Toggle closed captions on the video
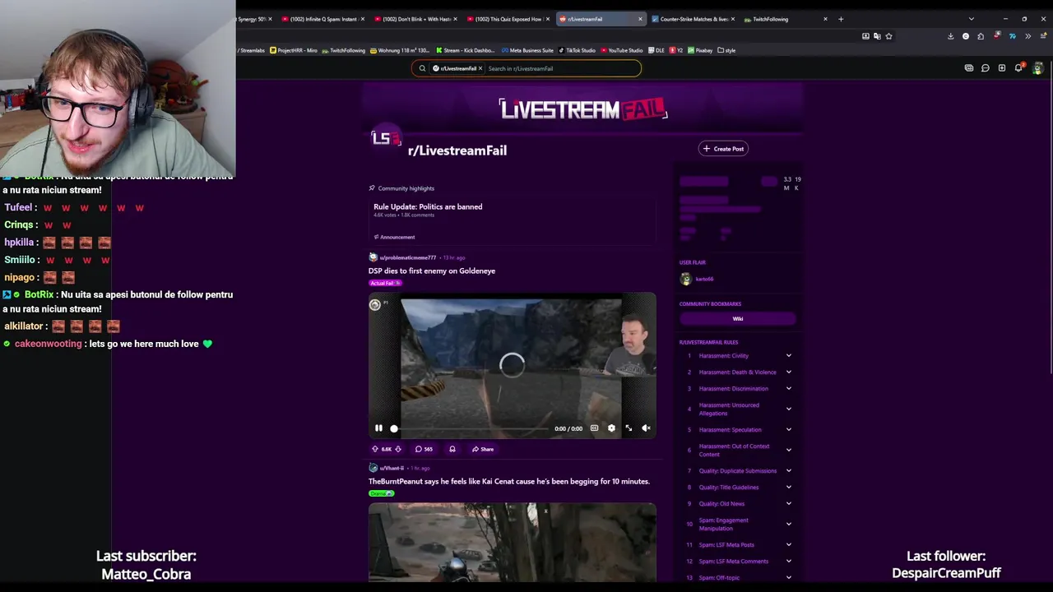Screen dimensions: 1053x592 pyautogui.click(x=594, y=428)
